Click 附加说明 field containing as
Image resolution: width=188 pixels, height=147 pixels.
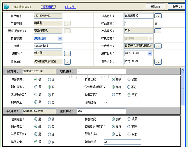(122, 142)
